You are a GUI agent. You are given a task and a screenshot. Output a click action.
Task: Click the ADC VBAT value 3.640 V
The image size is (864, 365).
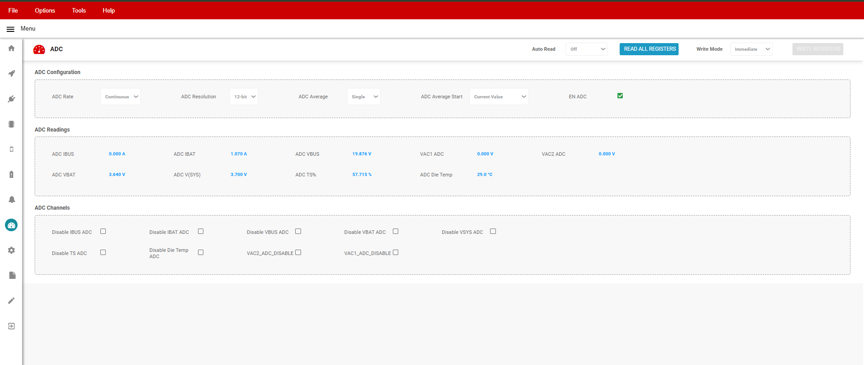pyautogui.click(x=117, y=175)
